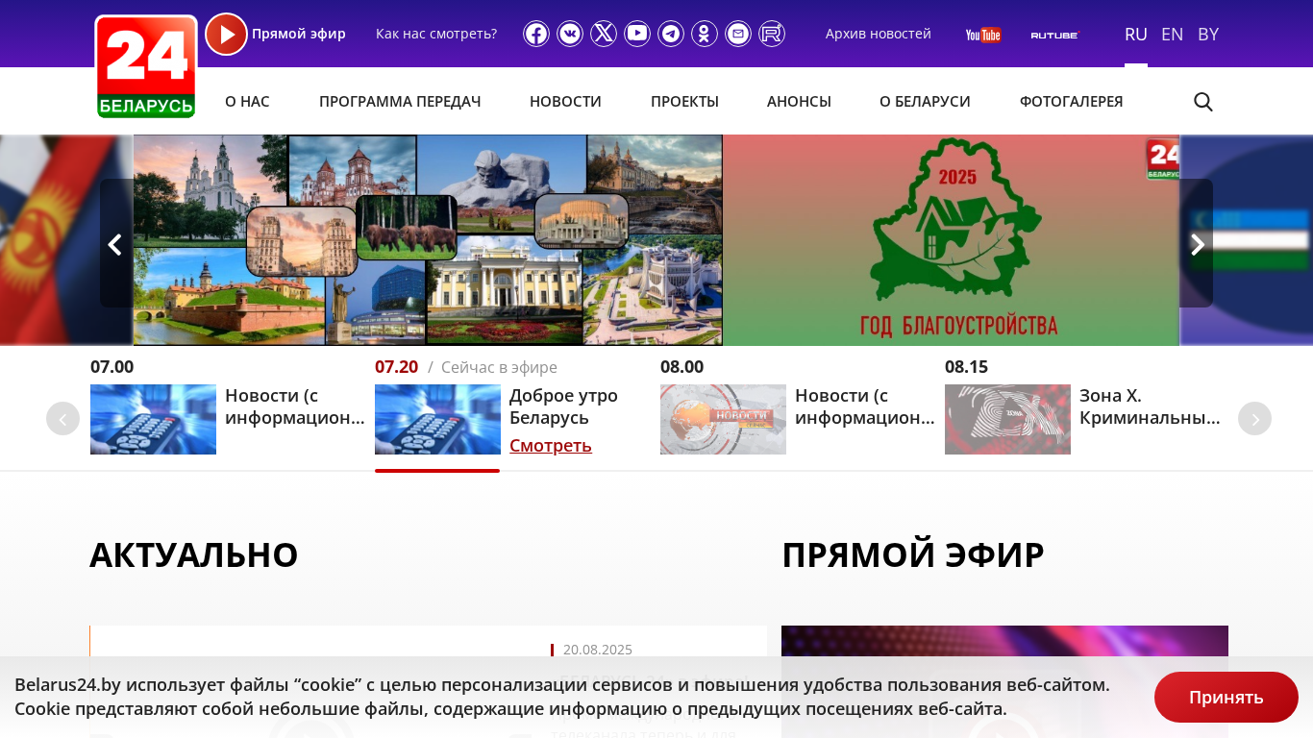Viewport: 1313px width, 738px height.
Task: Open the Belarus landmarks collage banner
Action: [x=428, y=240]
